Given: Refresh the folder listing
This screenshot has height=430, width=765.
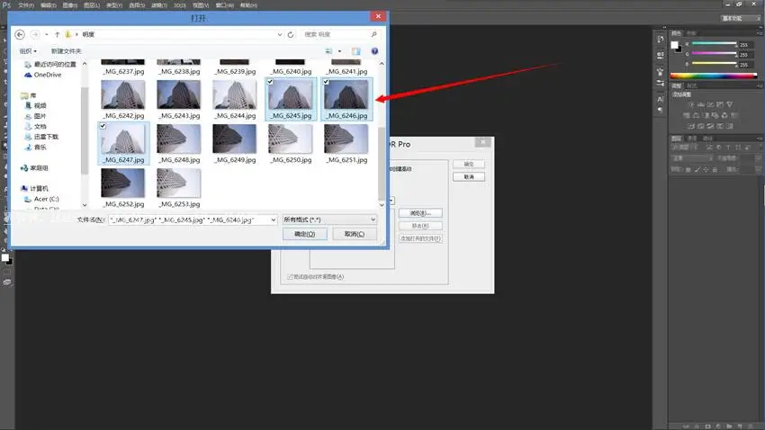Looking at the screenshot, I should coord(291,34).
